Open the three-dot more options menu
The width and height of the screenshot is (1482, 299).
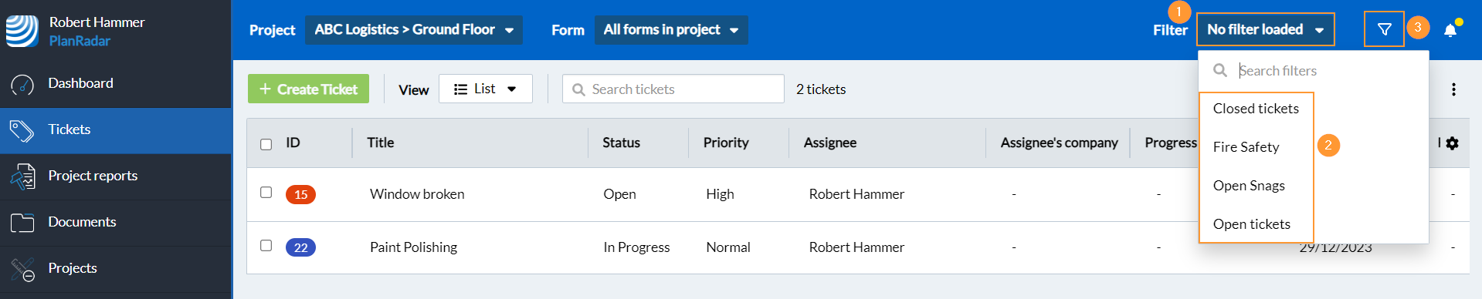(x=1453, y=89)
